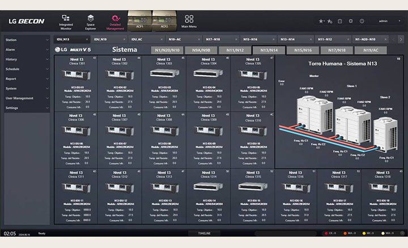
Task: Select Clinica 1302 indoor unit icon
Action: pyautogui.click(x=120, y=75)
